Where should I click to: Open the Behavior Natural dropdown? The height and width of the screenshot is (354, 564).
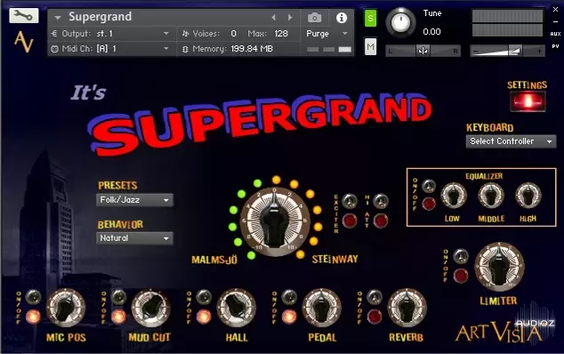click(x=134, y=238)
